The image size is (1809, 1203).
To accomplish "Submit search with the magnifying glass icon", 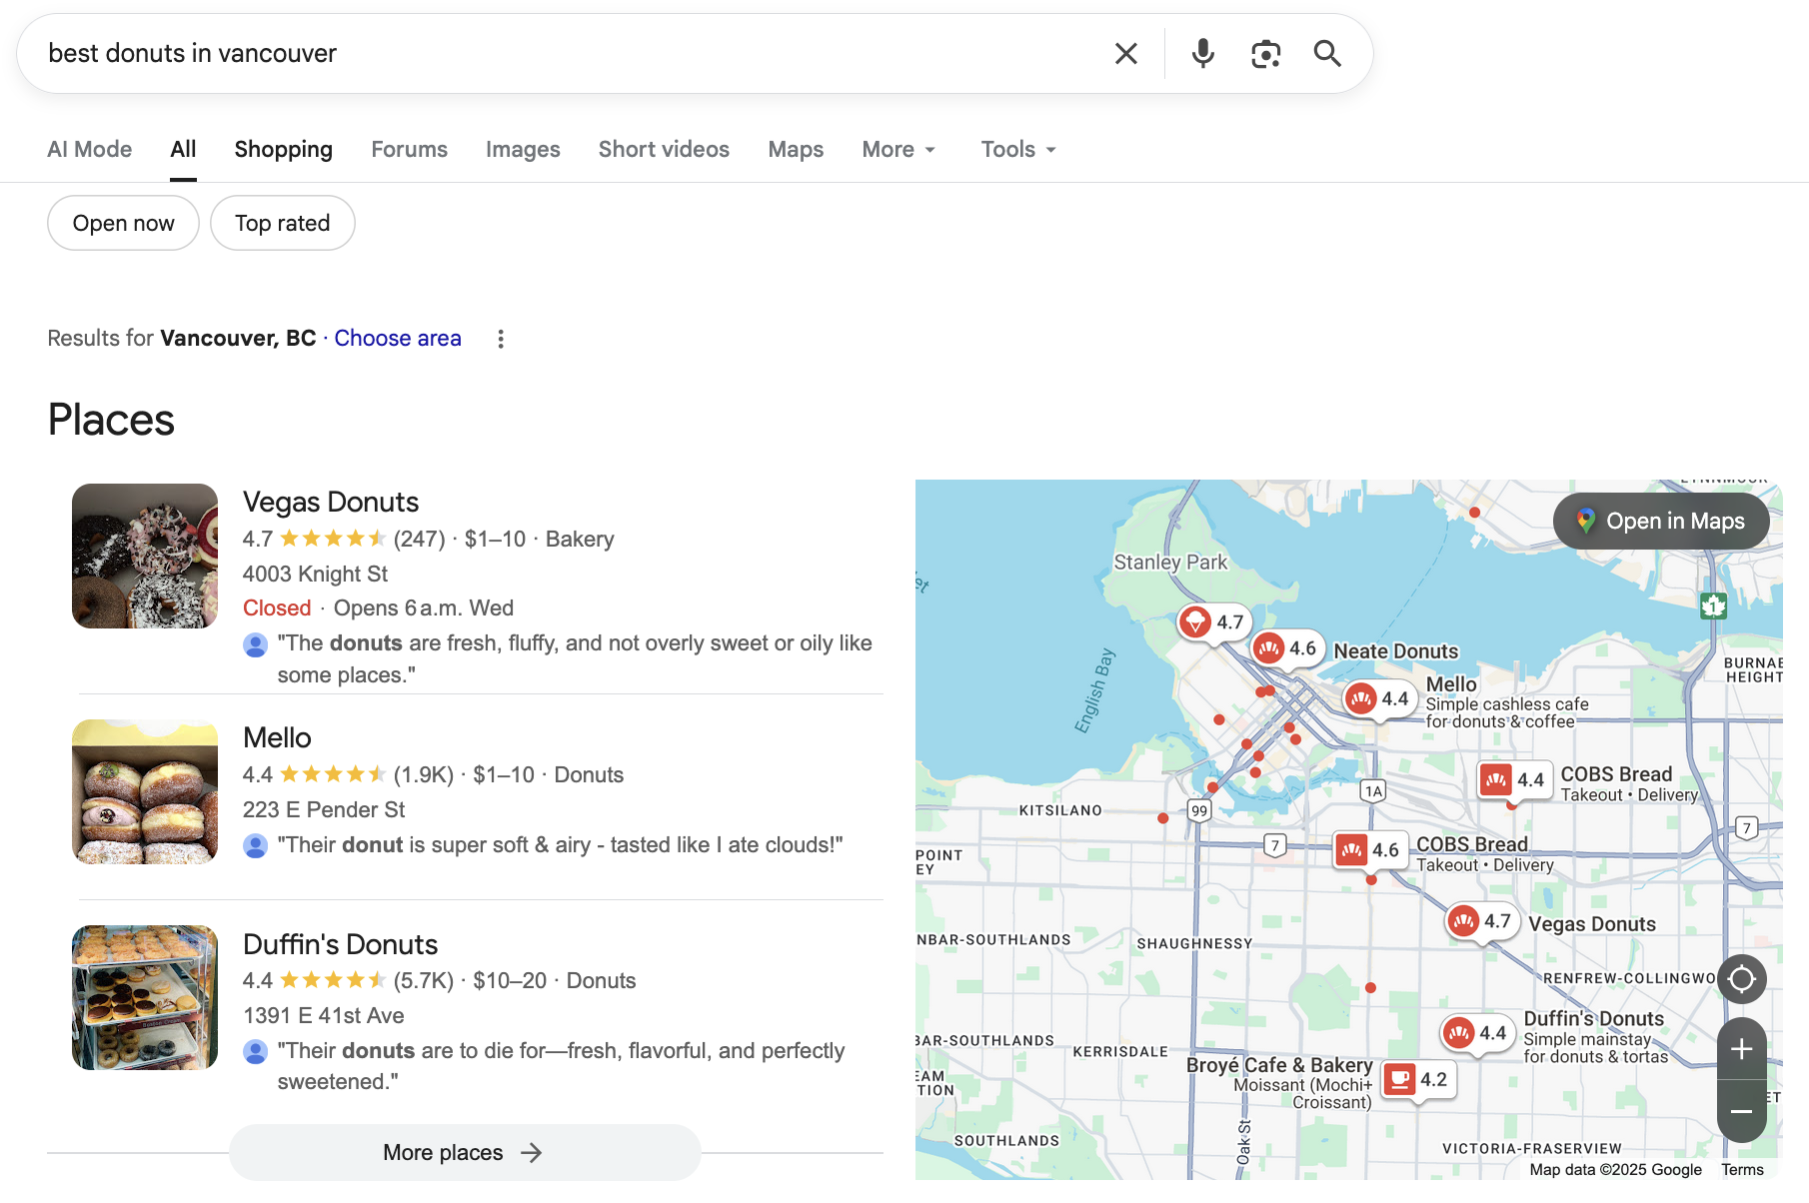I will pos(1327,54).
